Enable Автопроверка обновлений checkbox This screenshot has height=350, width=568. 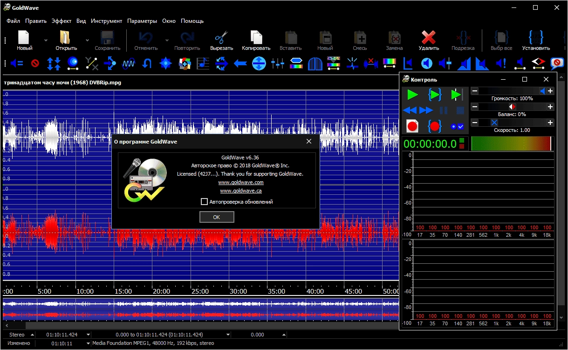pos(204,202)
